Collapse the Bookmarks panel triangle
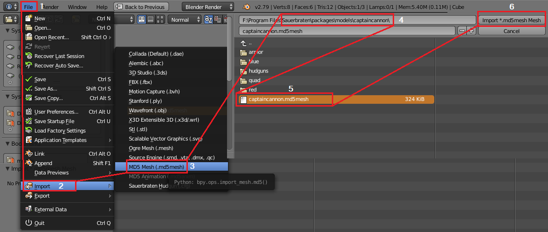Screen dimensions: 548x232 coord(8,143)
